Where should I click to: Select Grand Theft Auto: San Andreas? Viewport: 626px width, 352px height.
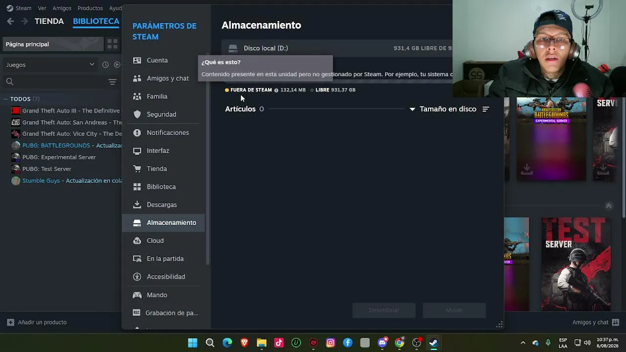66,122
